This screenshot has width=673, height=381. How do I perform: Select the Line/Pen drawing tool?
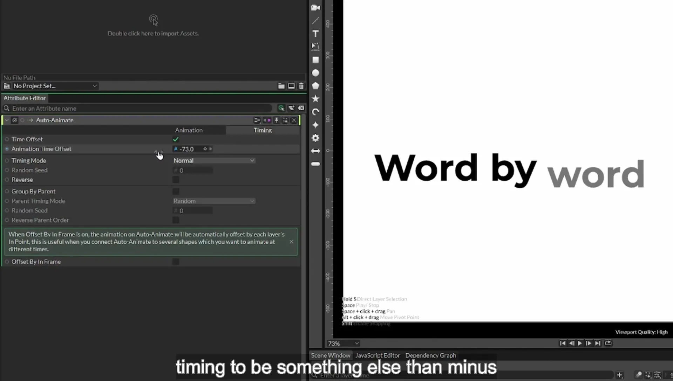tap(315, 21)
